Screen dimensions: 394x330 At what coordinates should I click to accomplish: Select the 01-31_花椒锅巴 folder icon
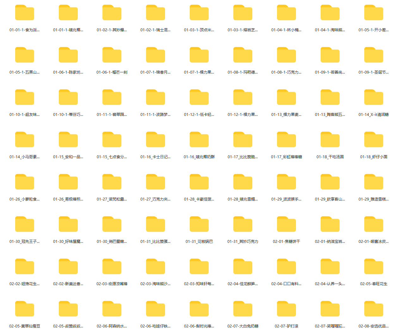click(199, 224)
